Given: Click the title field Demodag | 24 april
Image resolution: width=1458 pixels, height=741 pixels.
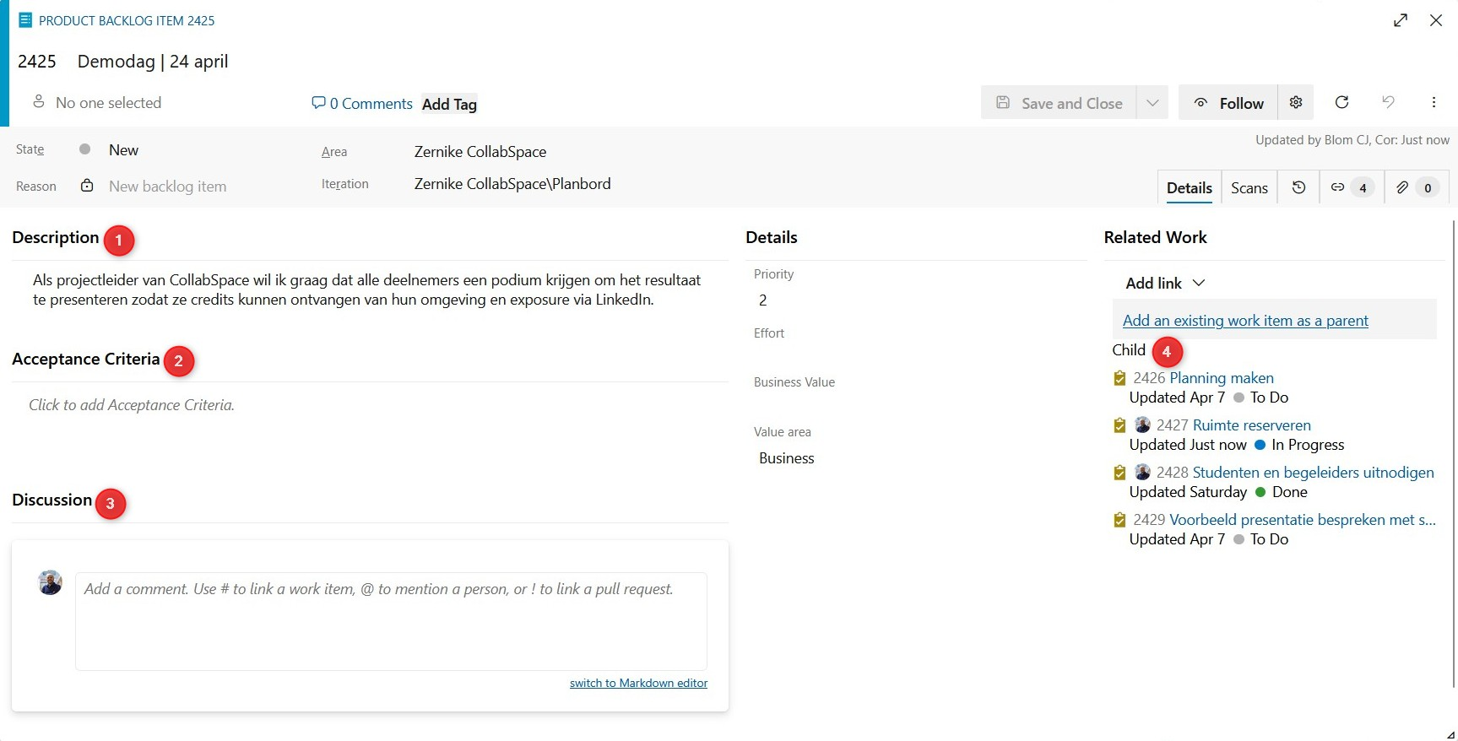Looking at the screenshot, I should (153, 61).
